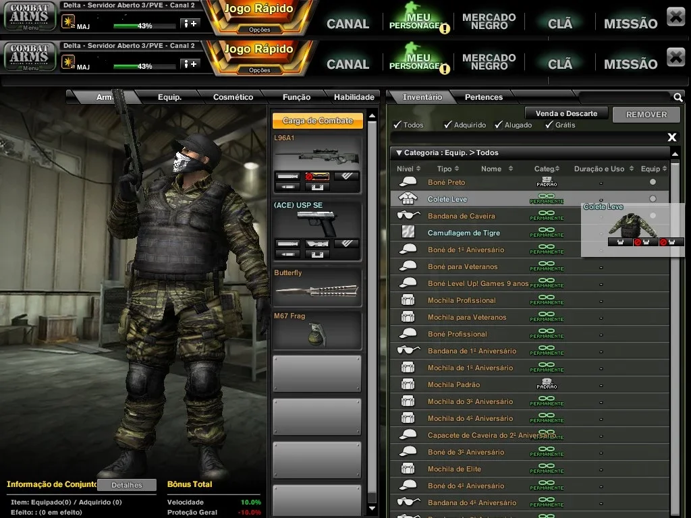This screenshot has height=518, width=691.
Task: Collapse the Categoria Equip. Todos section
Action: click(x=399, y=153)
